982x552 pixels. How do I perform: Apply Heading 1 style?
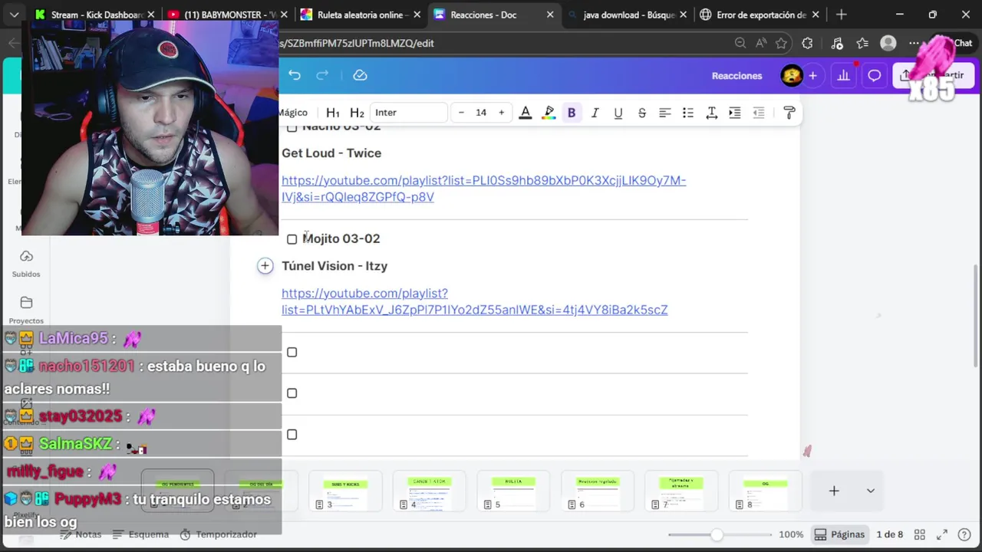[333, 113]
